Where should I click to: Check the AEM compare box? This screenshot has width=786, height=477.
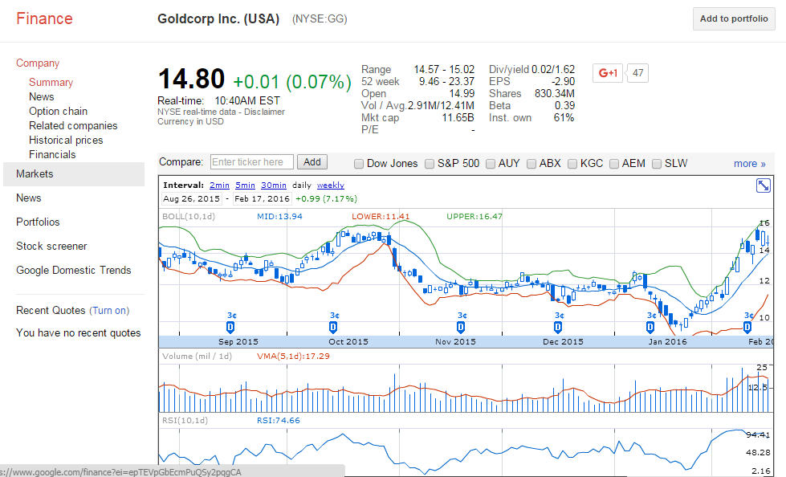point(614,164)
